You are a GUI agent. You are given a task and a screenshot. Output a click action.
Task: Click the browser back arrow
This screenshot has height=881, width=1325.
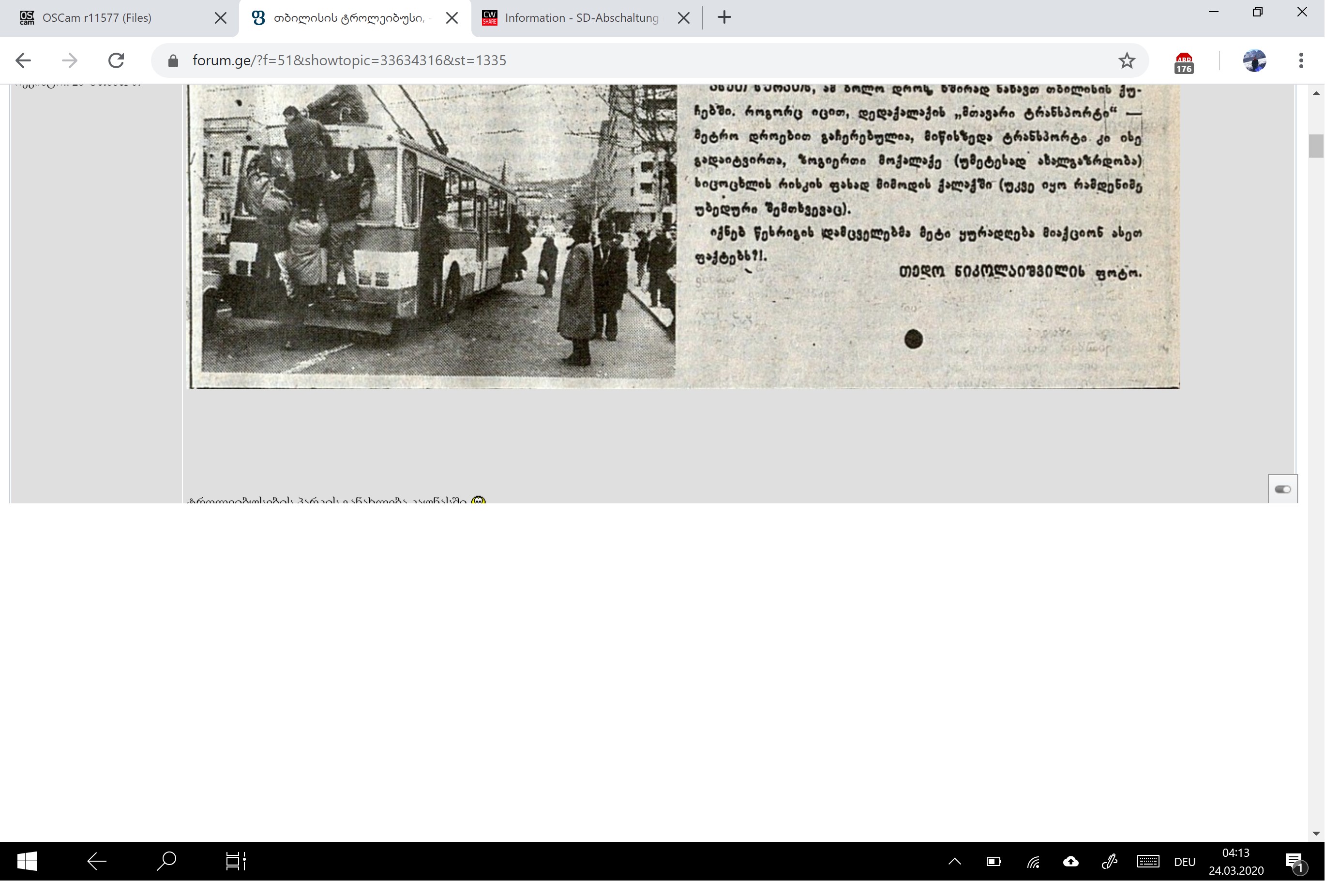pyautogui.click(x=23, y=60)
